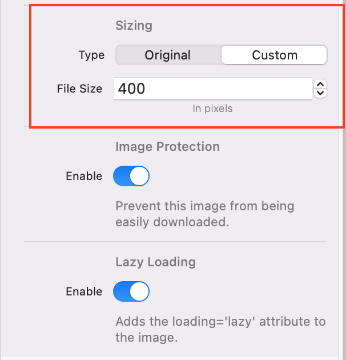The image size is (346, 360).
Task: Disable the Image Protection toggle
Action: (131, 176)
